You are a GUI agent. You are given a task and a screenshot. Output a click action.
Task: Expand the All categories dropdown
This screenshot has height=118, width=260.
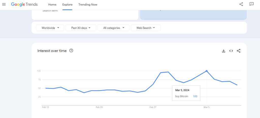(113, 28)
